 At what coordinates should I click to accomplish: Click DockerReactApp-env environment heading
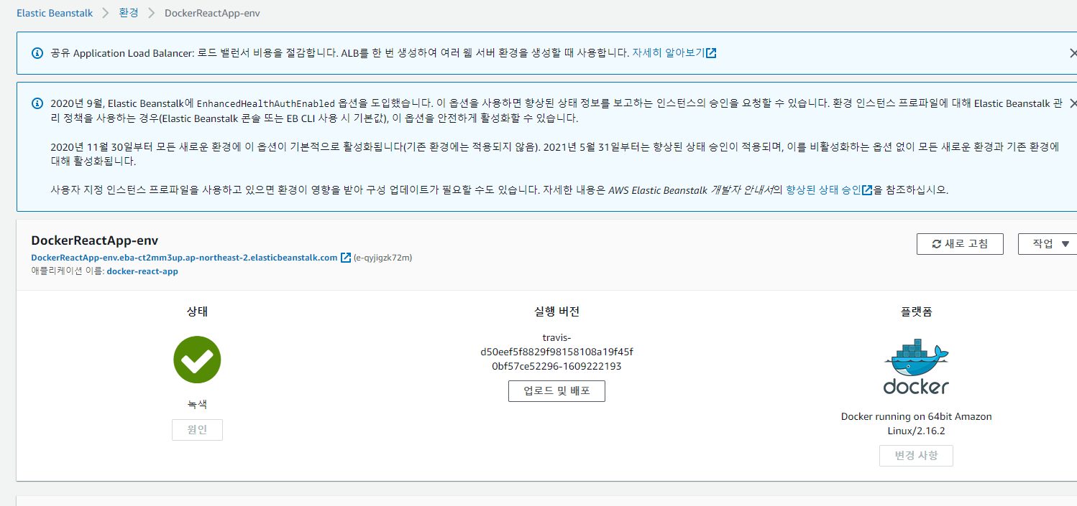click(x=95, y=240)
